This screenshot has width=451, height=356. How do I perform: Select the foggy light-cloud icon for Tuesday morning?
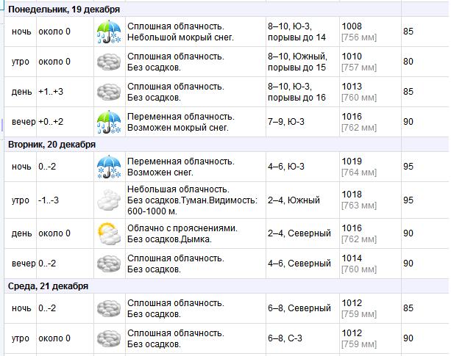tap(108, 200)
